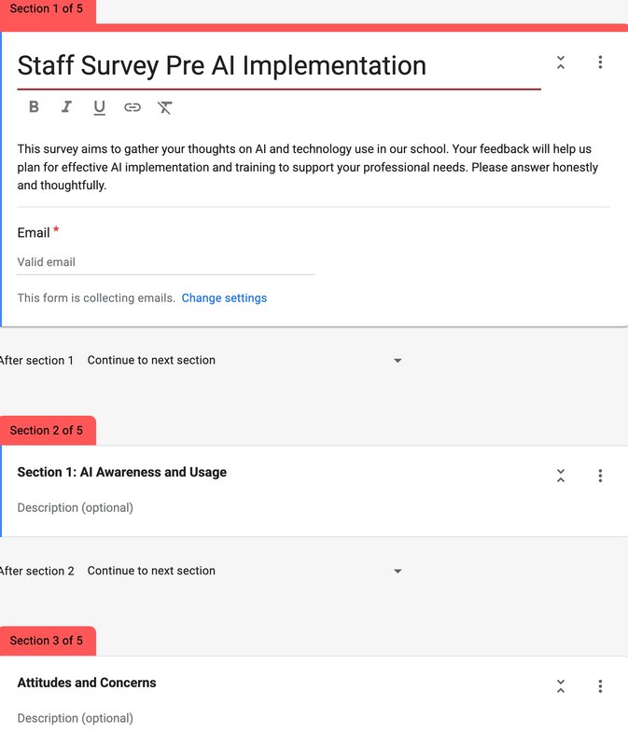Open the After section 2 navigation dropdown

244,572
